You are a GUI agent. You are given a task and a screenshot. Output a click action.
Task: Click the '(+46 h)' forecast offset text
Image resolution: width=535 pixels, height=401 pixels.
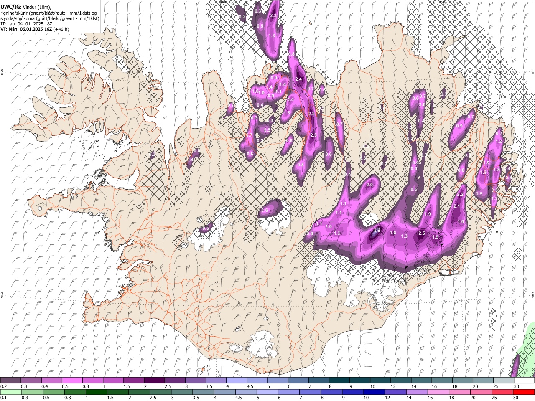point(61,29)
